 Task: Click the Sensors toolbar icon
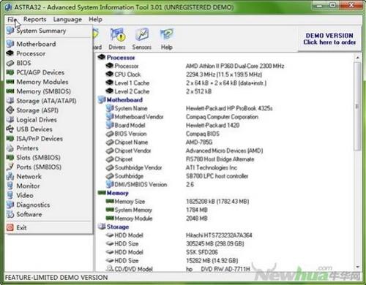(x=142, y=39)
